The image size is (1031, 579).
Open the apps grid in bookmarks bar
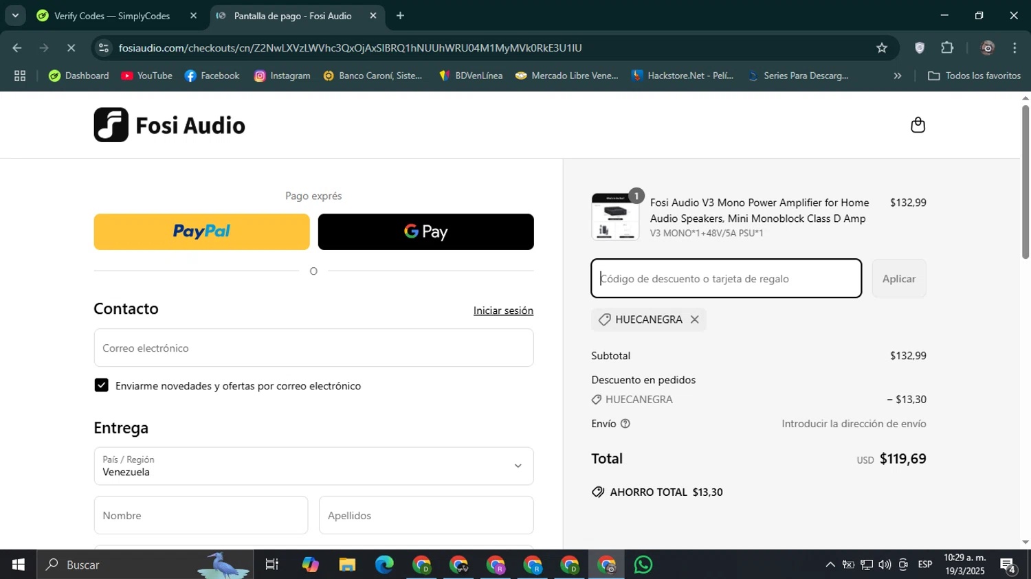point(20,76)
